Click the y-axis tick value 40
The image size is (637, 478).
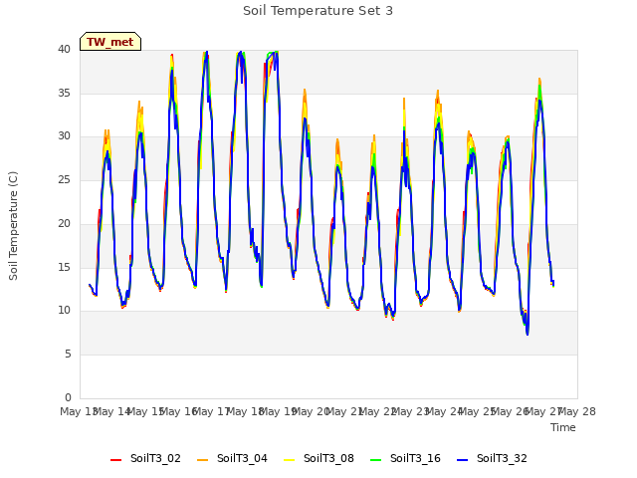(64, 50)
